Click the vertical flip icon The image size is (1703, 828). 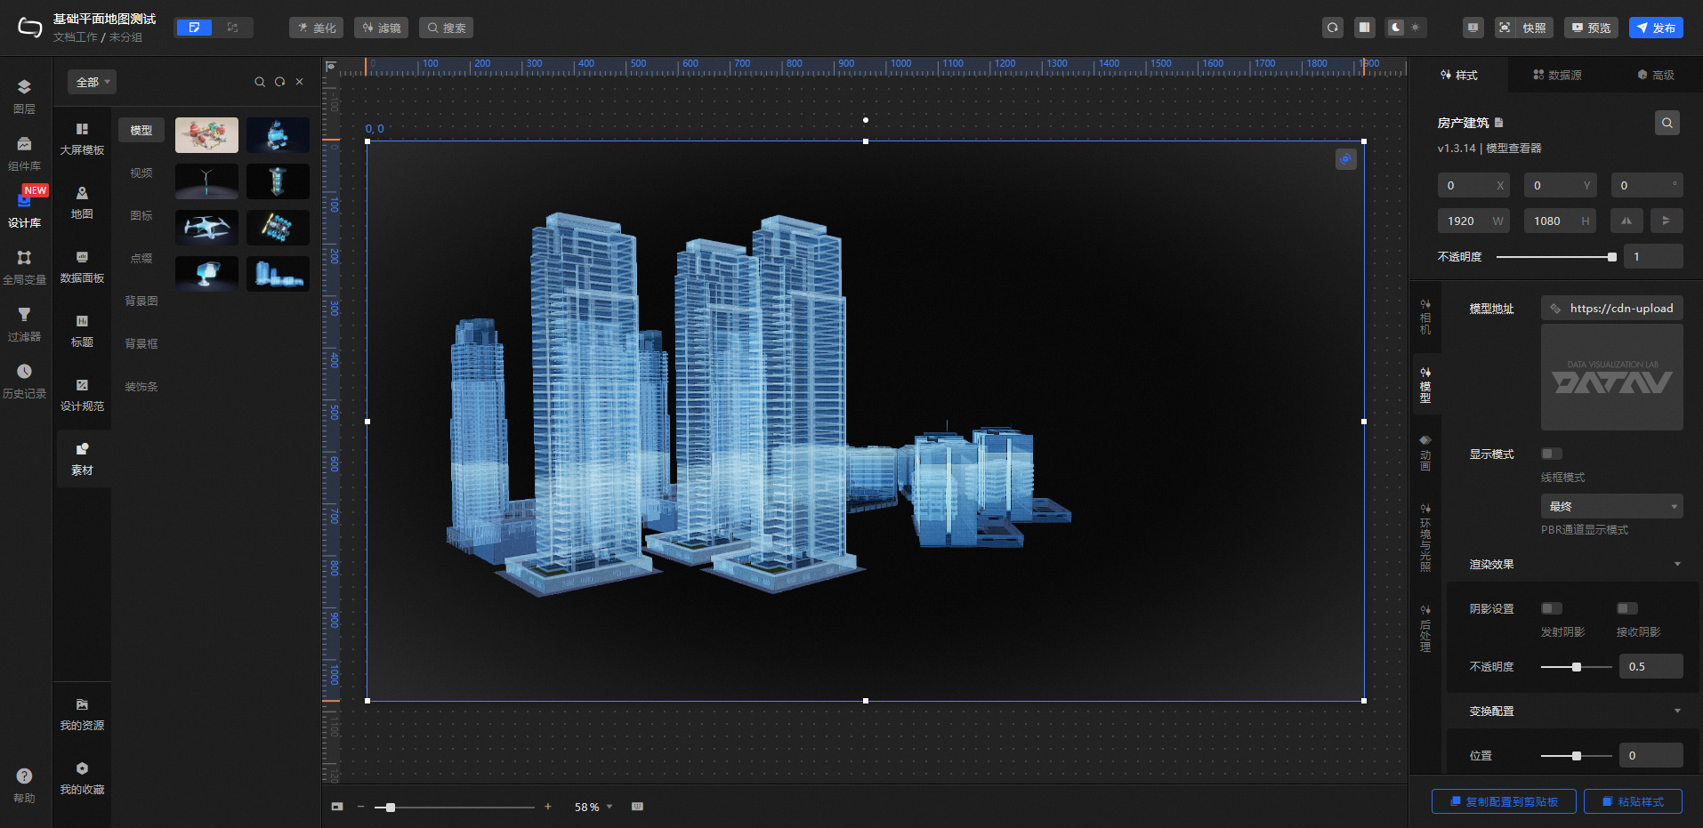coord(1667,221)
